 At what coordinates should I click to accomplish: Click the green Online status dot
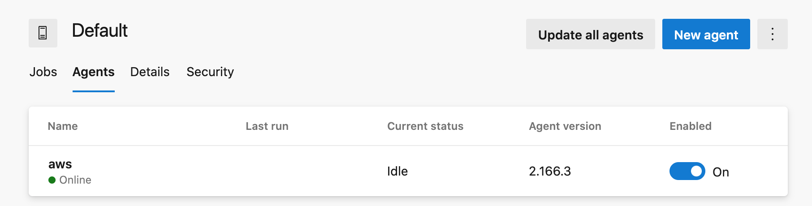(x=52, y=180)
